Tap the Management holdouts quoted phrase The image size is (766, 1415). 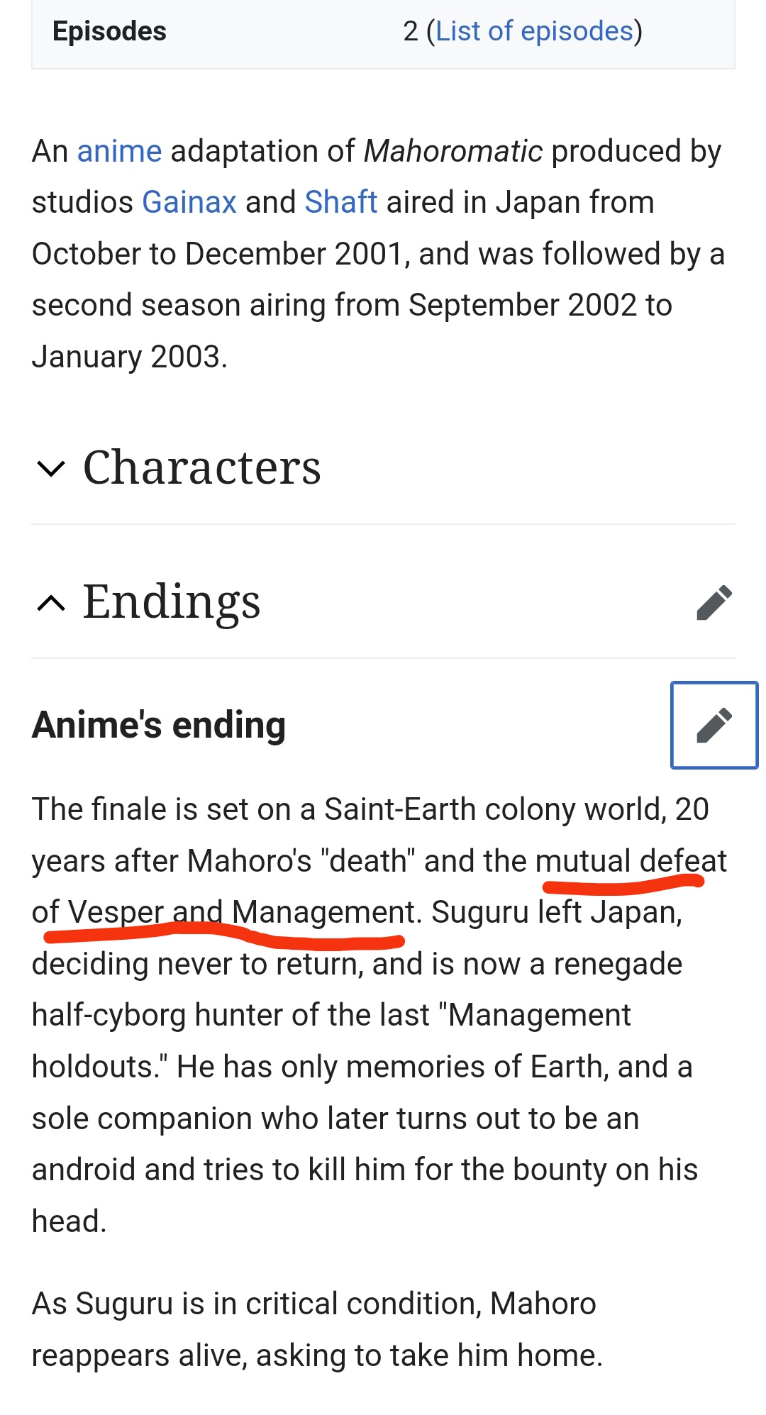tap(331, 1041)
